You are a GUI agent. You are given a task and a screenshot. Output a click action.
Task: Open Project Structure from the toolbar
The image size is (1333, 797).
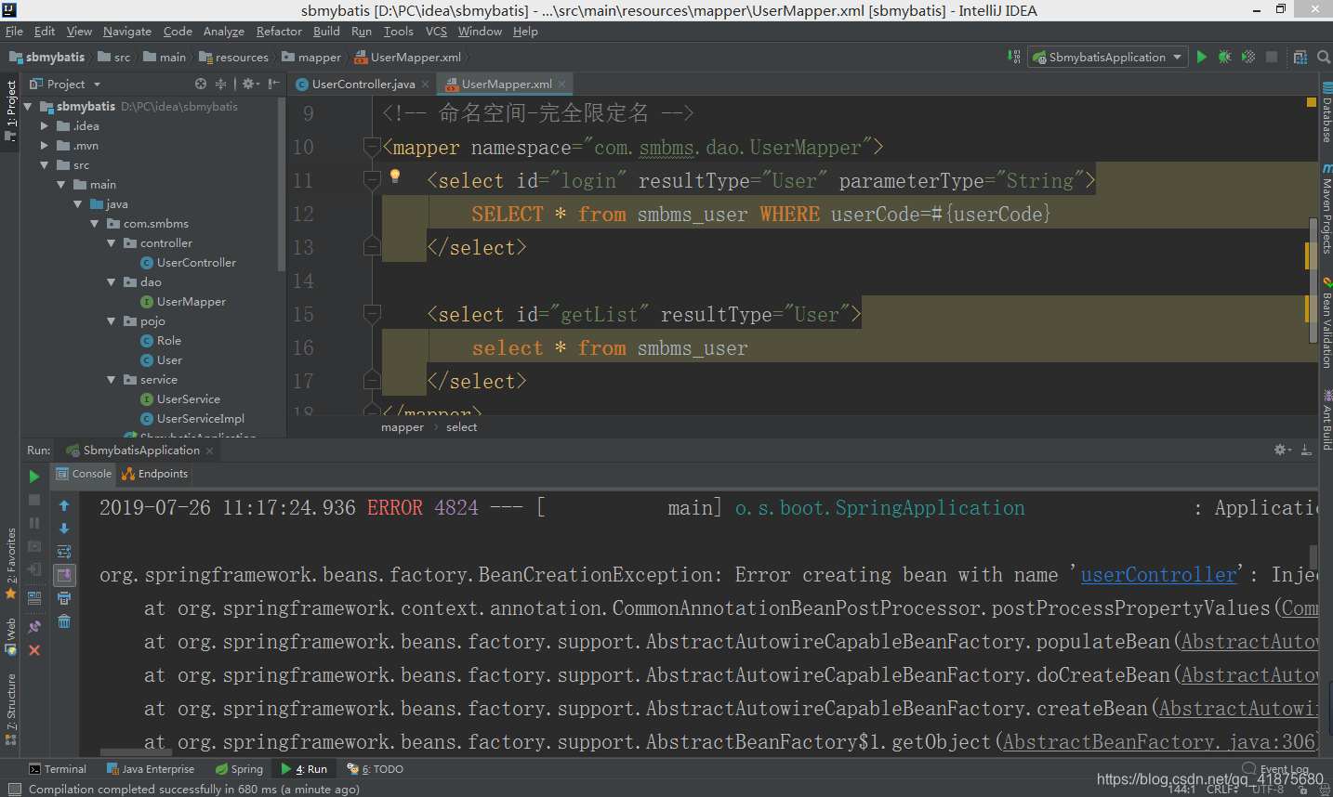pos(1300,57)
